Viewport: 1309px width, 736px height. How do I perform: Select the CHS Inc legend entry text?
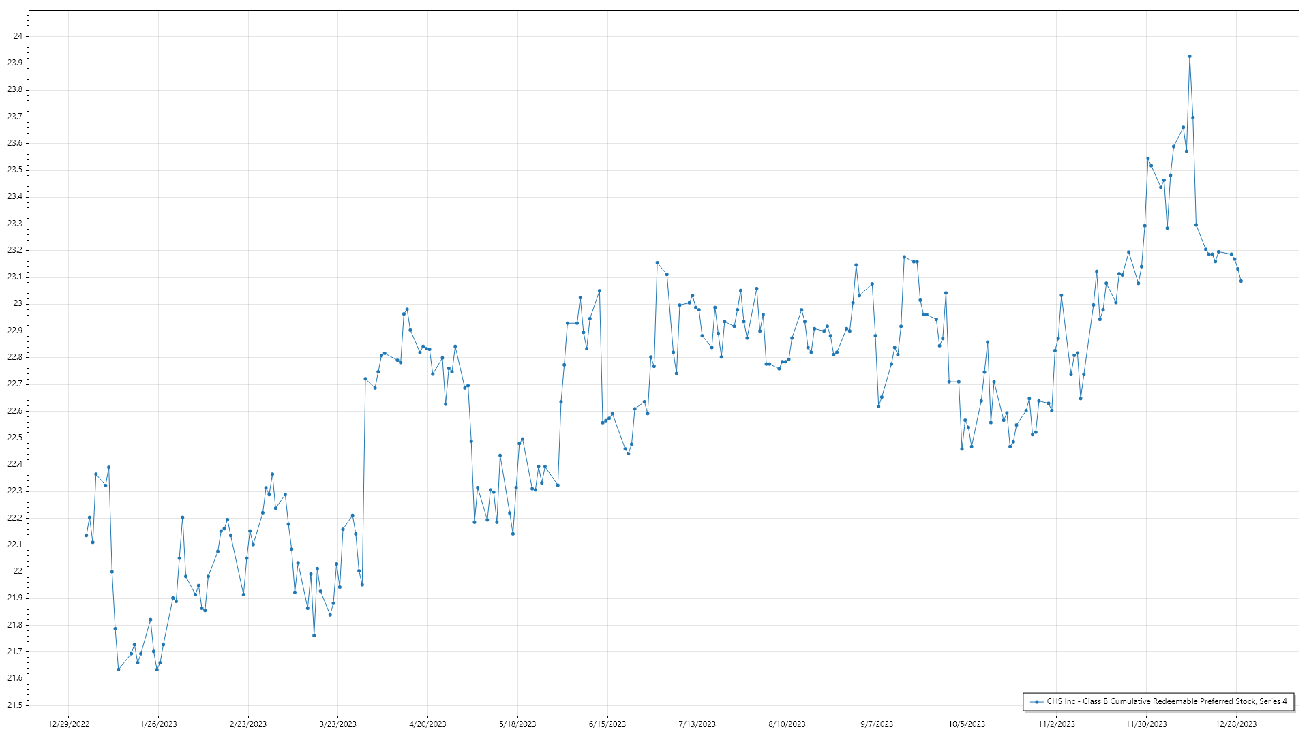pos(1167,701)
